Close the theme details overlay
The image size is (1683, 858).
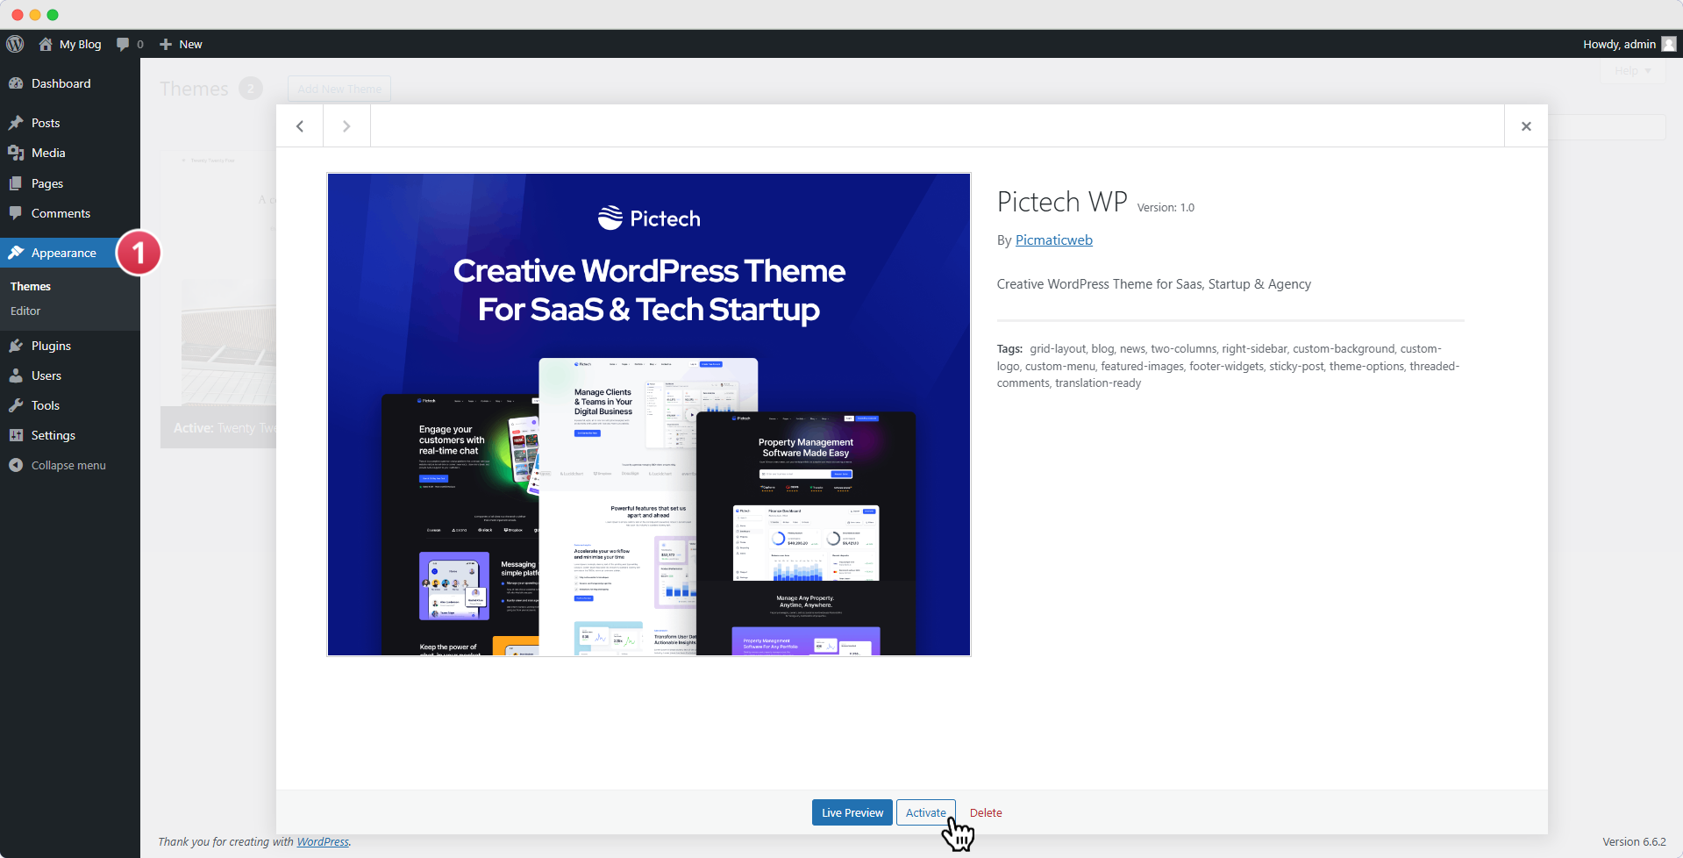click(x=1526, y=126)
